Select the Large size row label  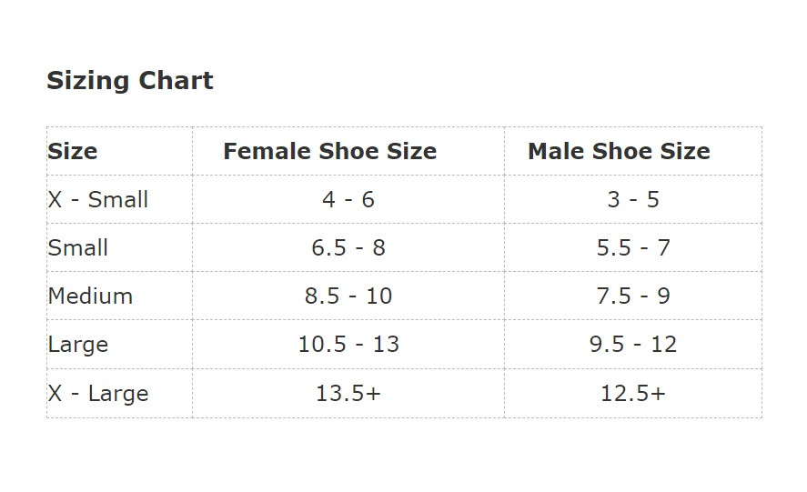pos(77,345)
